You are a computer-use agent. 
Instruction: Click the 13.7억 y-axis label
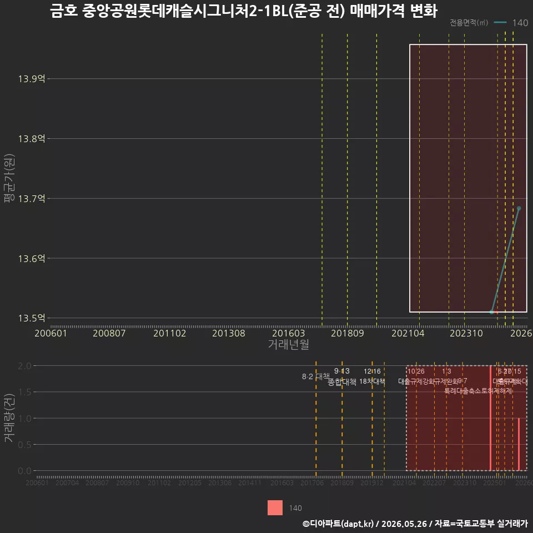[32, 199]
